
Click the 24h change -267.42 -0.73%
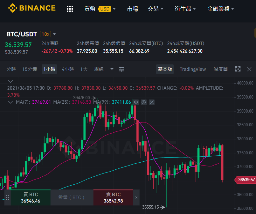pos(57,51)
